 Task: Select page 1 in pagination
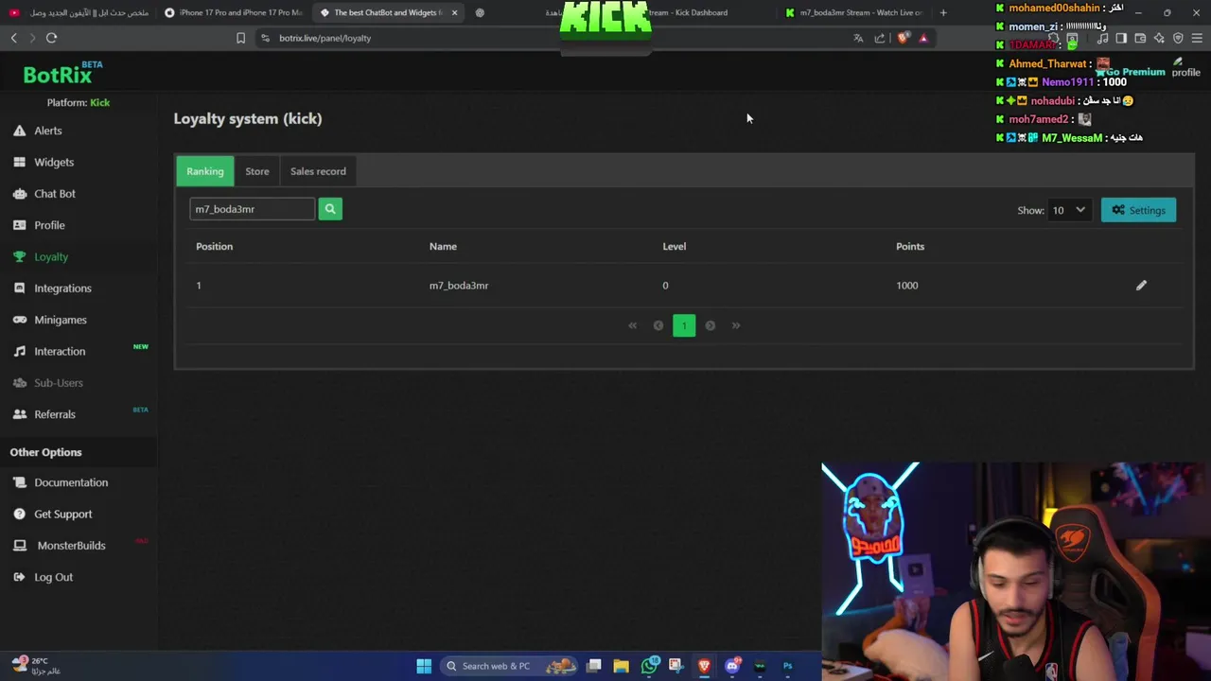click(684, 325)
